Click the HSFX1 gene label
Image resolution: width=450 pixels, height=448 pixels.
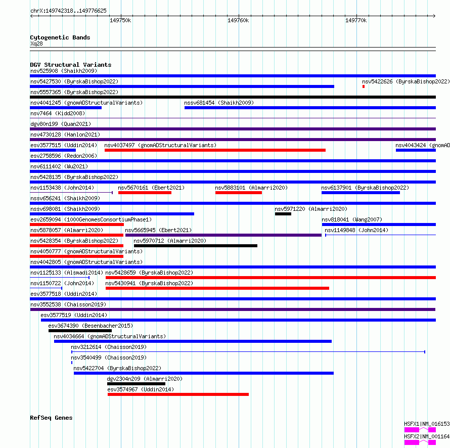[x=427, y=424]
